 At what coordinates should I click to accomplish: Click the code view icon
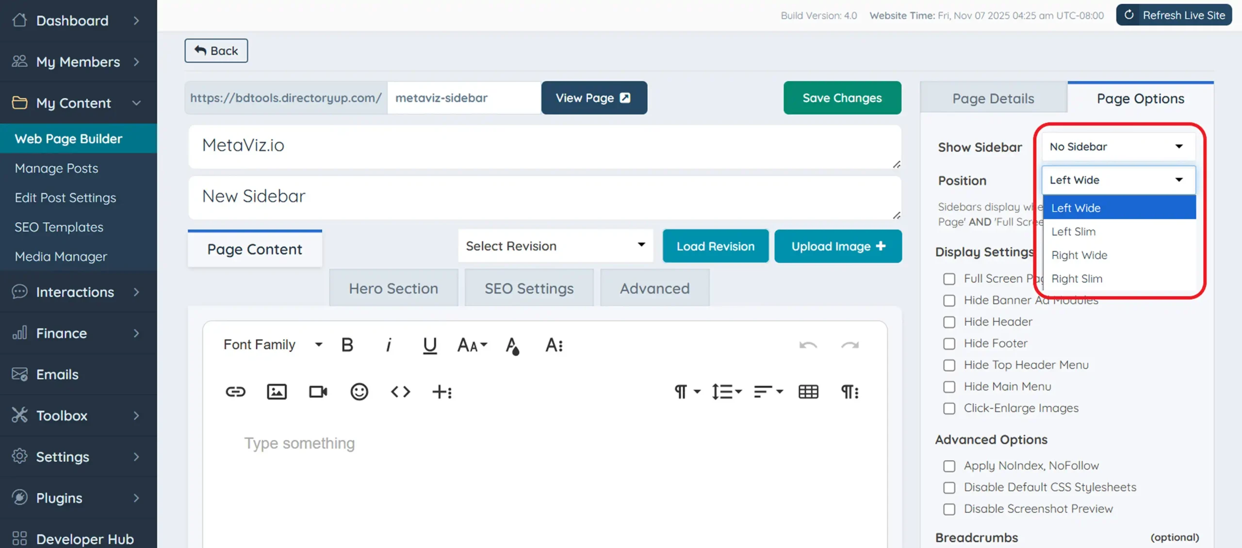click(x=400, y=392)
